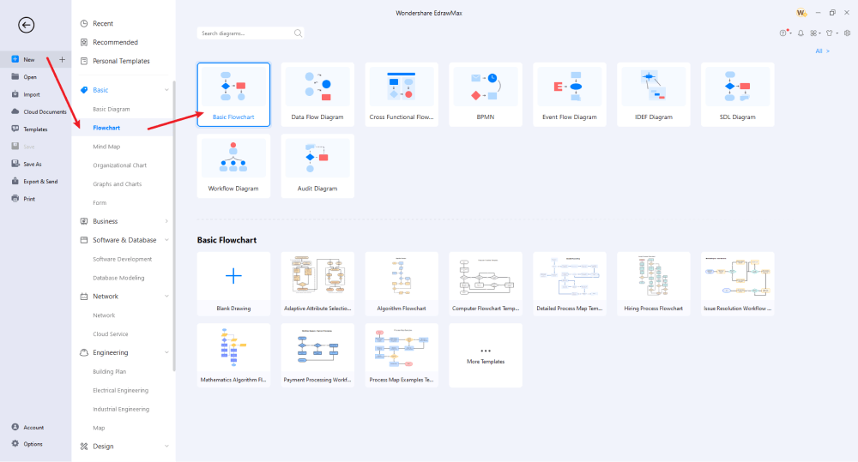Open Options in left sidebar
This screenshot has width=858, height=462.
[27, 444]
